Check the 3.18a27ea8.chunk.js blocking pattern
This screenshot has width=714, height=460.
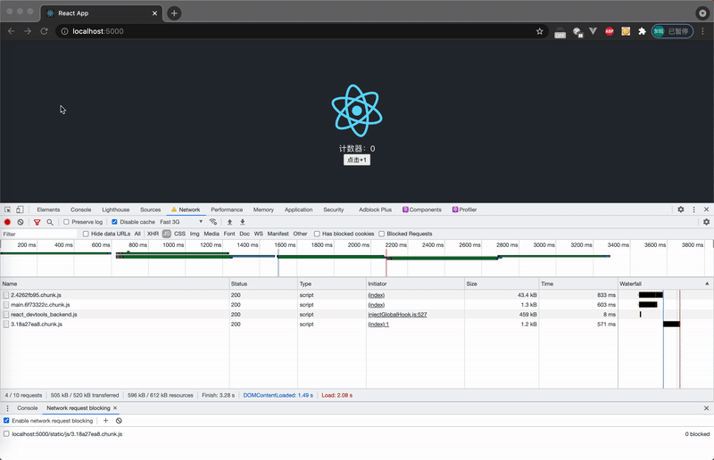click(7, 434)
